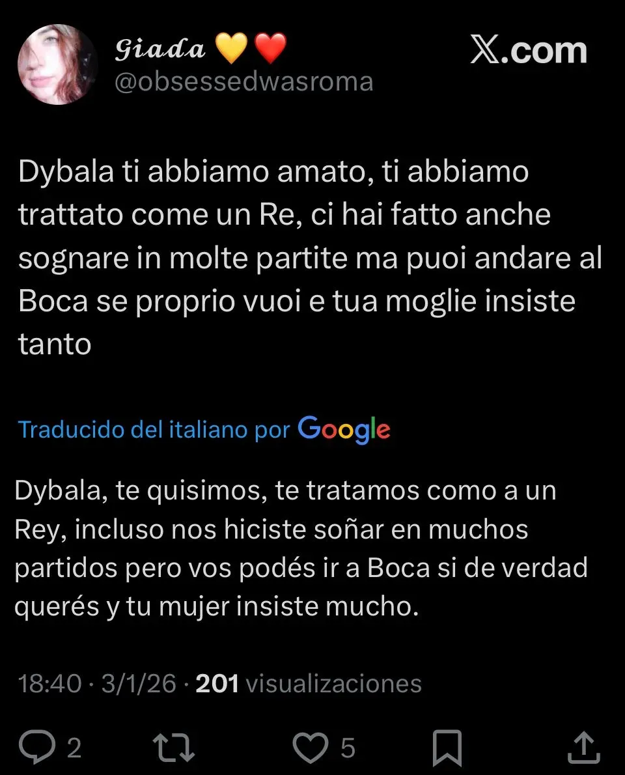625x775 pixels.
Task: Click the reply count of 2
Action: pos(74,748)
